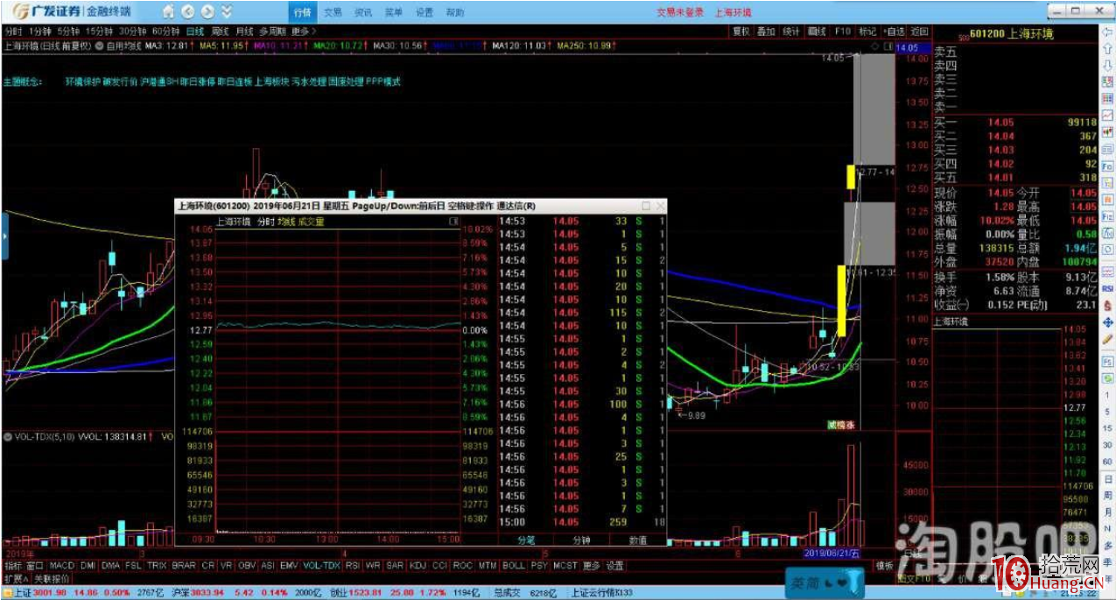1116x600 pixels.
Task: Open the 行情 menu tab
Action: point(301,12)
